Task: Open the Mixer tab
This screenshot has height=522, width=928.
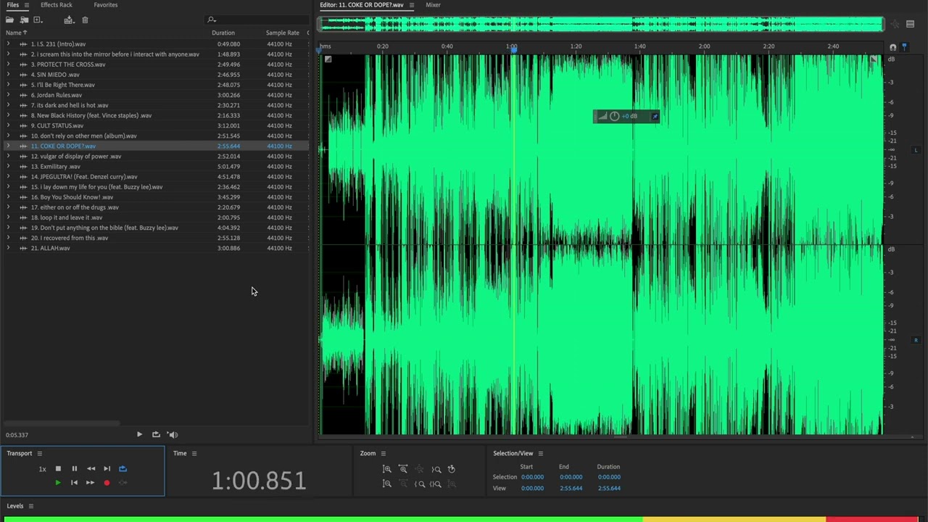Action: tap(433, 5)
